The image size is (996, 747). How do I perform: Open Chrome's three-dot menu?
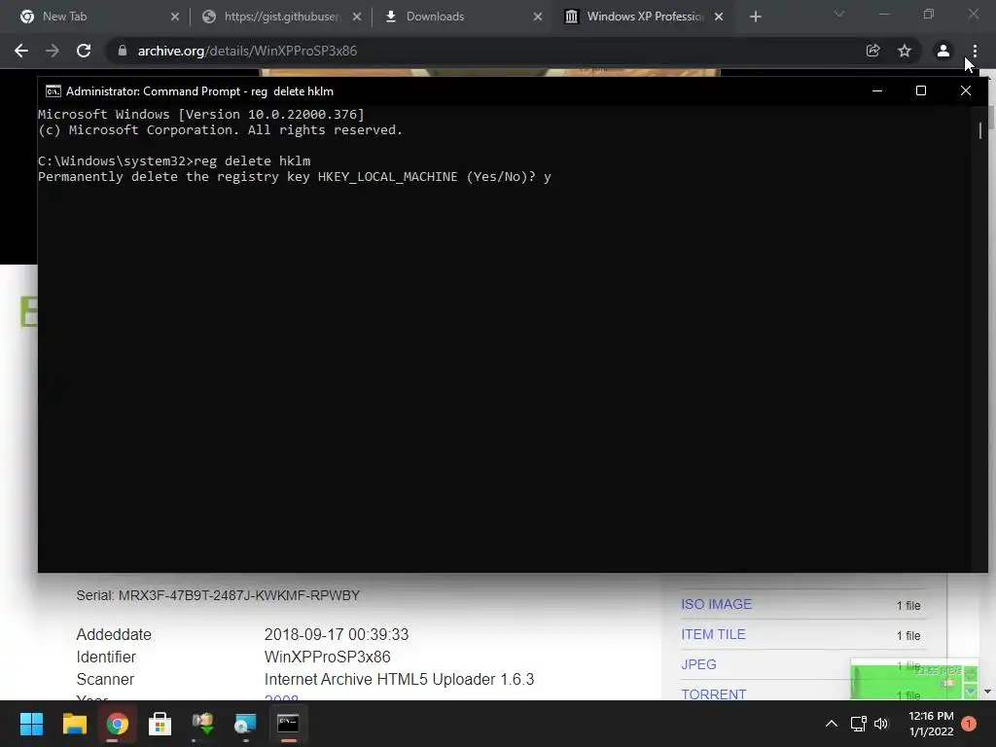[x=975, y=51]
